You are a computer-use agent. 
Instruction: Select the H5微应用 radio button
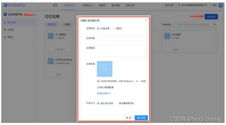pyautogui.click(x=98, y=28)
